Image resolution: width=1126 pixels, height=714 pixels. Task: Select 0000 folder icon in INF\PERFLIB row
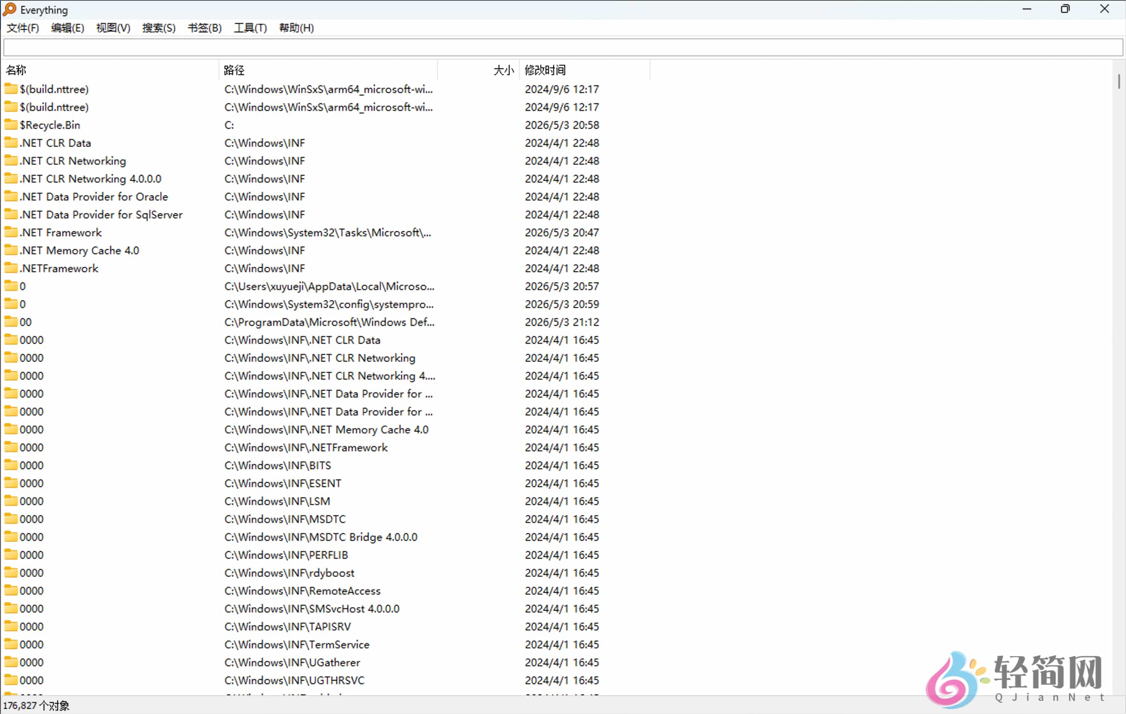click(11, 554)
